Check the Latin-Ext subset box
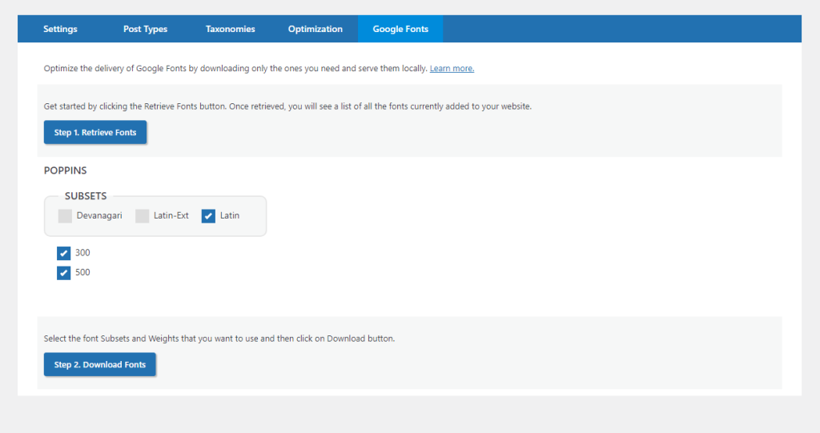 click(142, 216)
